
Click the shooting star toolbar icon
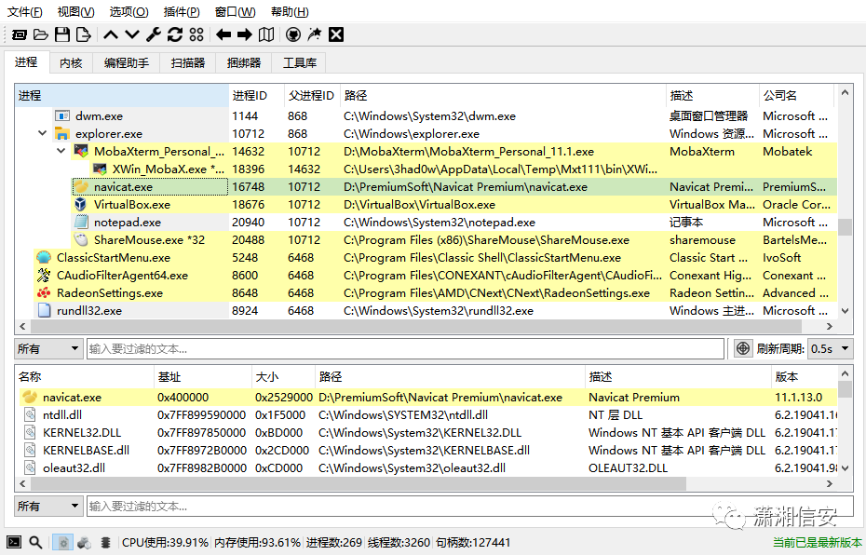coord(314,34)
